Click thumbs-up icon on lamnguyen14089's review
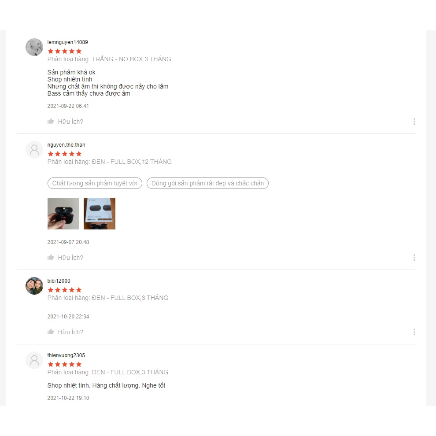 point(51,121)
